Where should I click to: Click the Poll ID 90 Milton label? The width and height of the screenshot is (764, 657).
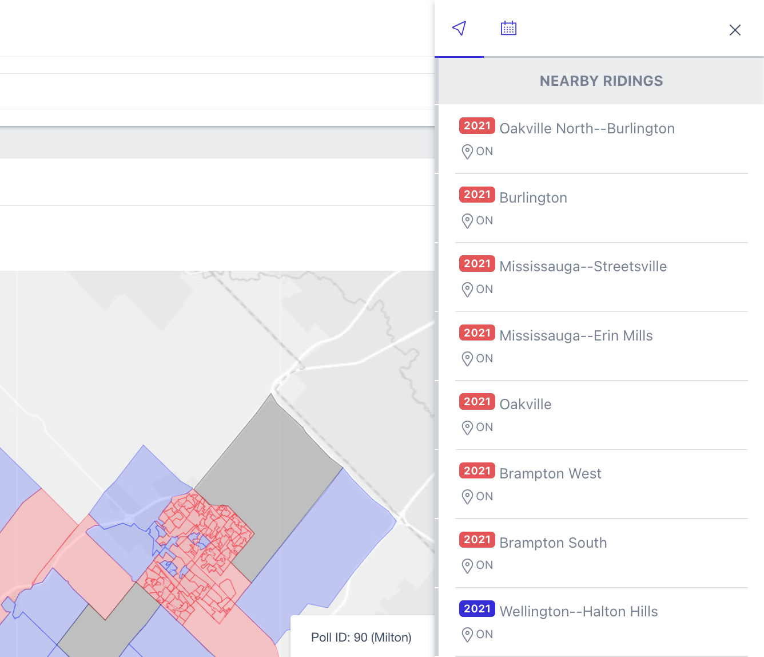click(361, 637)
